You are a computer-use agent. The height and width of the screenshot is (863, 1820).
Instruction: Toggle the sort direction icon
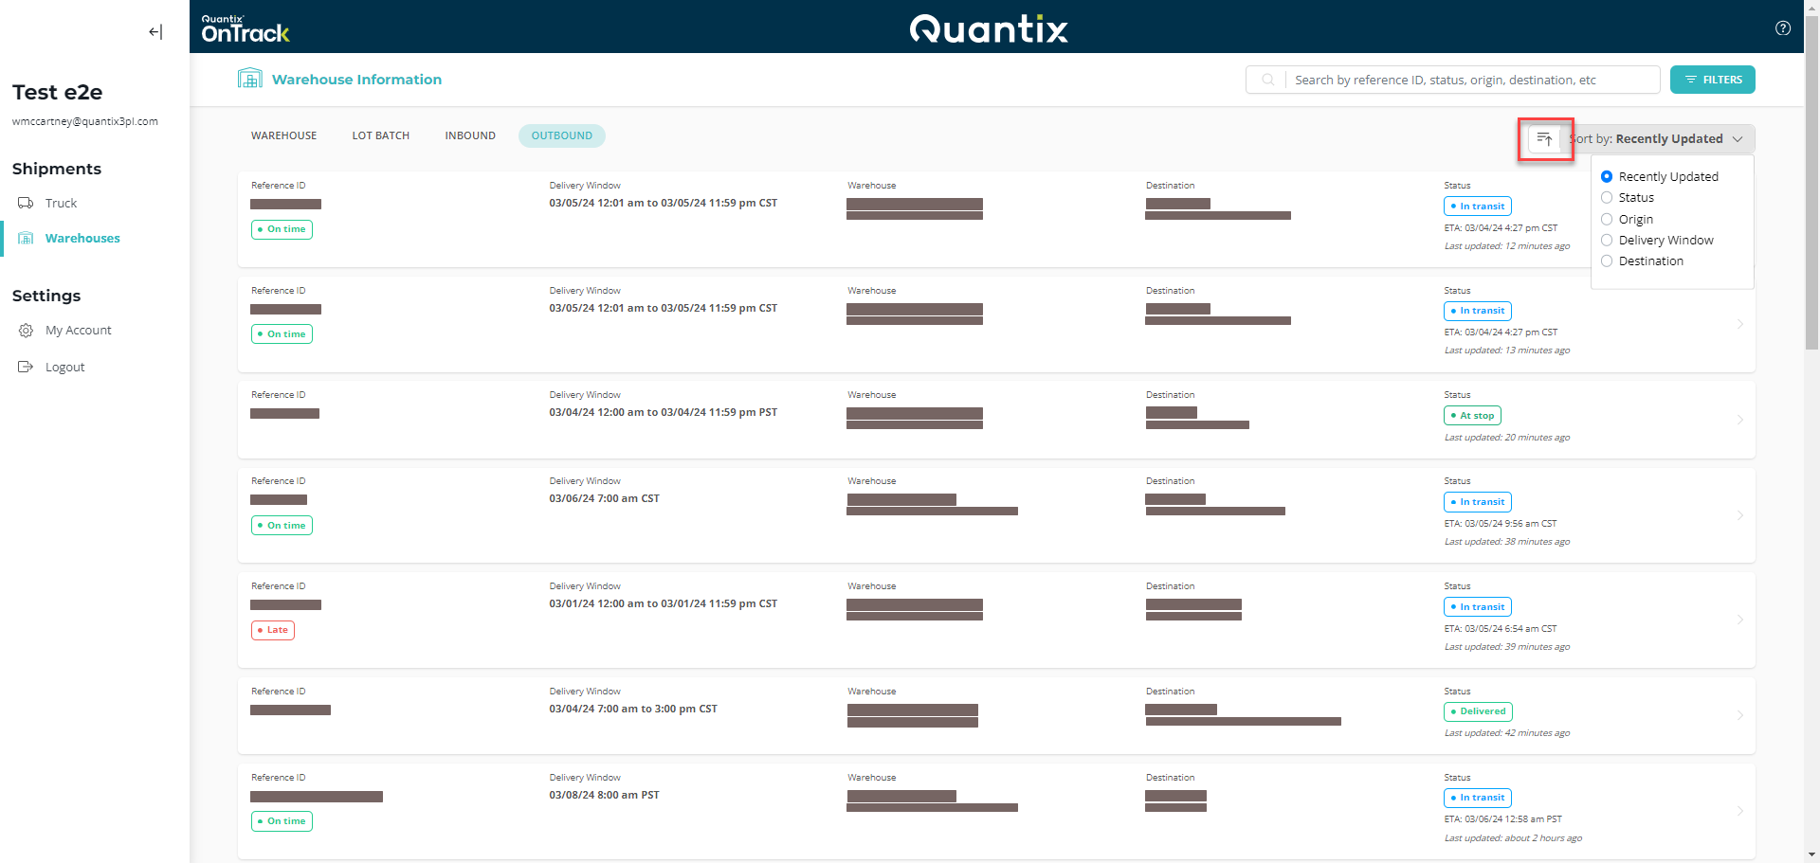pyautogui.click(x=1544, y=139)
